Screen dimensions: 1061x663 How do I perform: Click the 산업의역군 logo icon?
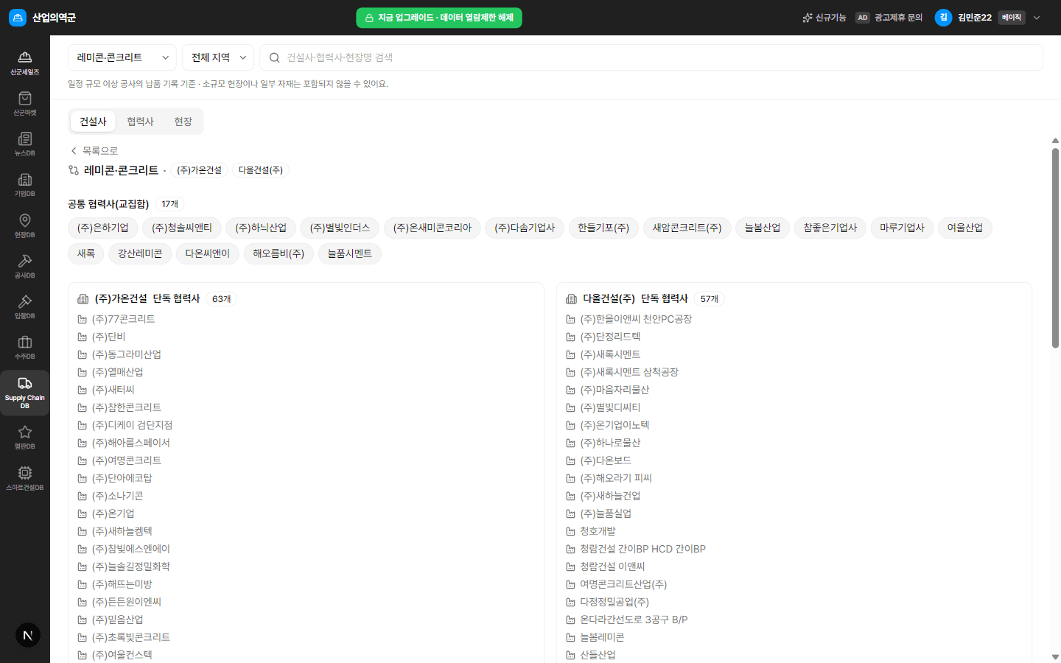click(18, 18)
